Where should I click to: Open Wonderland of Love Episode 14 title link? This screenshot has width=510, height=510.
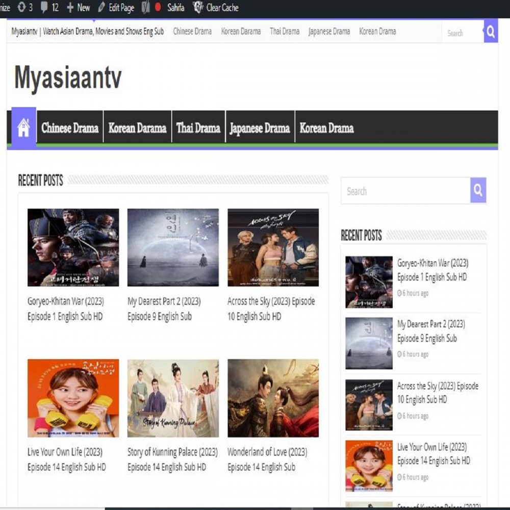pyautogui.click(x=267, y=460)
